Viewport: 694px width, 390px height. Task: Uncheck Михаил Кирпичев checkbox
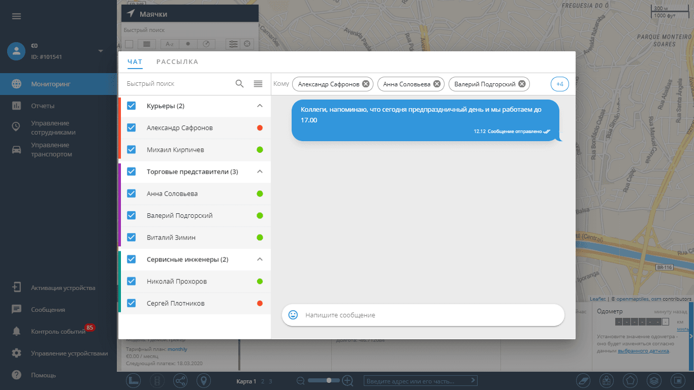pos(132,149)
